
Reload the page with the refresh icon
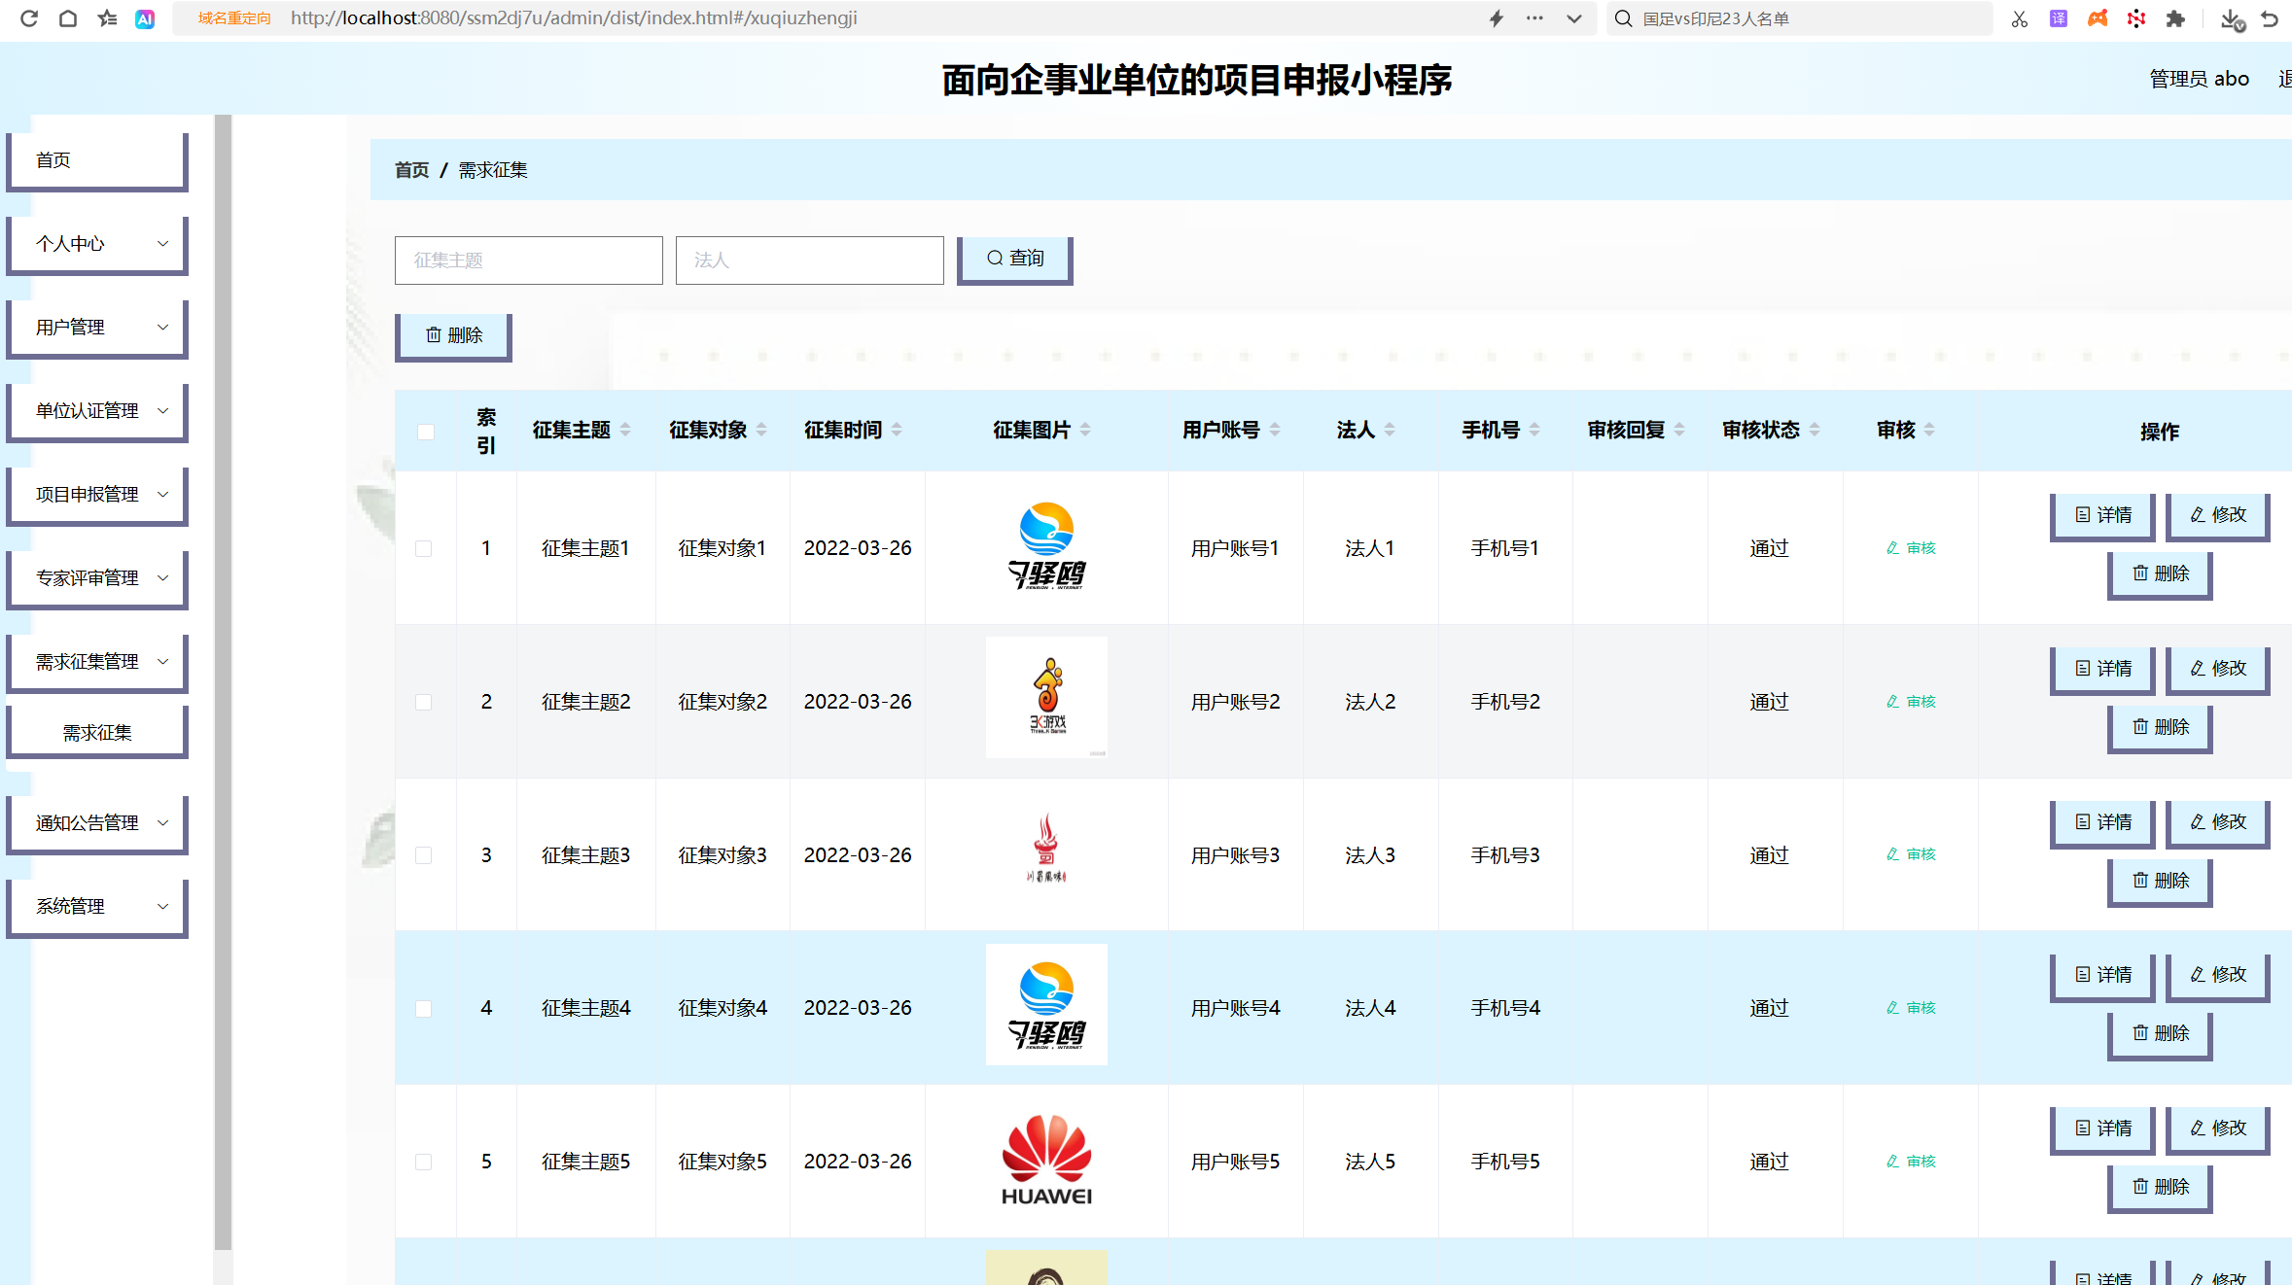point(29,18)
